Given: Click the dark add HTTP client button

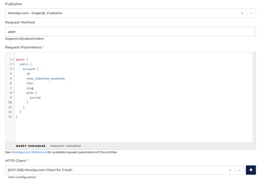Looking at the screenshot, I should point(251,170).
